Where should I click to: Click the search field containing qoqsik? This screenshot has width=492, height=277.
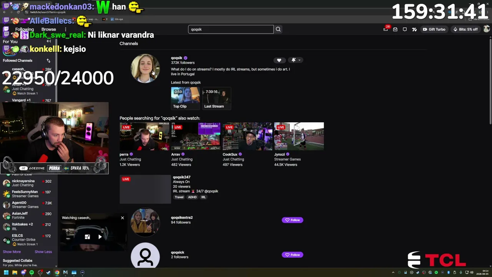[231, 29]
